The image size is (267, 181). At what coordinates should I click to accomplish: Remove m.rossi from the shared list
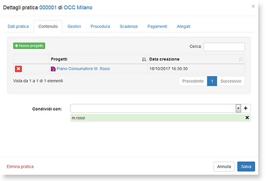click(247, 118)
